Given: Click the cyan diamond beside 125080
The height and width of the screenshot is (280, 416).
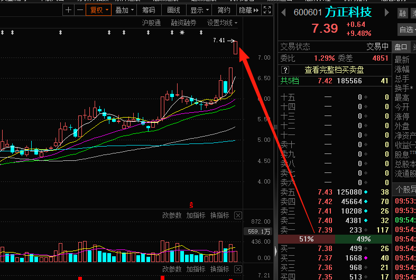Looking at the screenshot, I should 366,192.
